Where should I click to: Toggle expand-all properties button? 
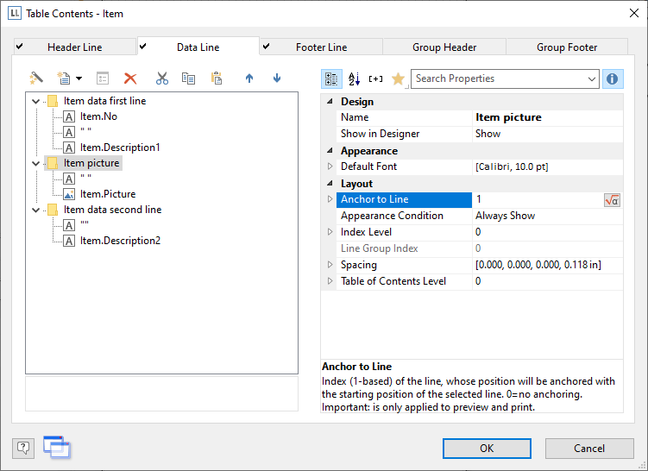point(375,79)
